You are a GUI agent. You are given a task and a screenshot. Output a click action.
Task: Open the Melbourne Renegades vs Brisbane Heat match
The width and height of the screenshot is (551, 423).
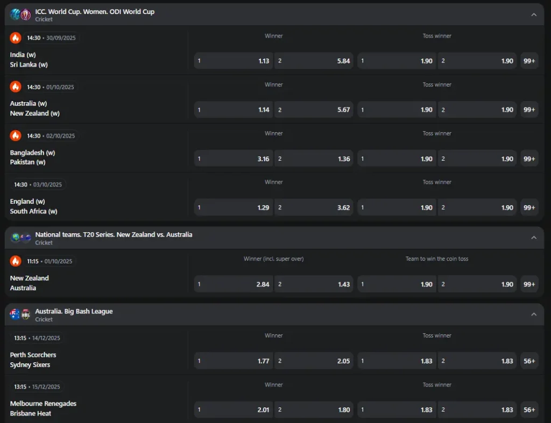coord(43,408)
